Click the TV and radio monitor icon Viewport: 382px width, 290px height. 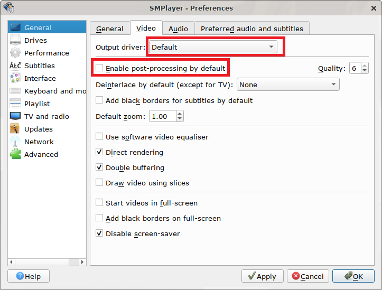pyautogui.click(x=15, y=116)
